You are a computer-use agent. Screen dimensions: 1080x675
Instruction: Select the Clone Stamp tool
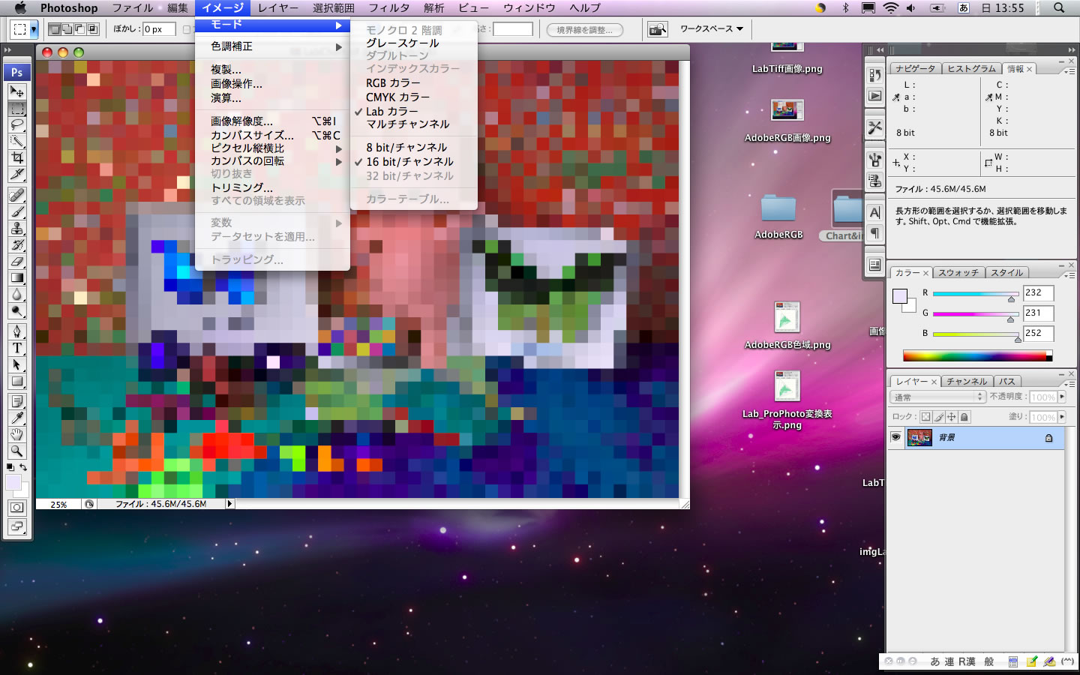[16, 228]
